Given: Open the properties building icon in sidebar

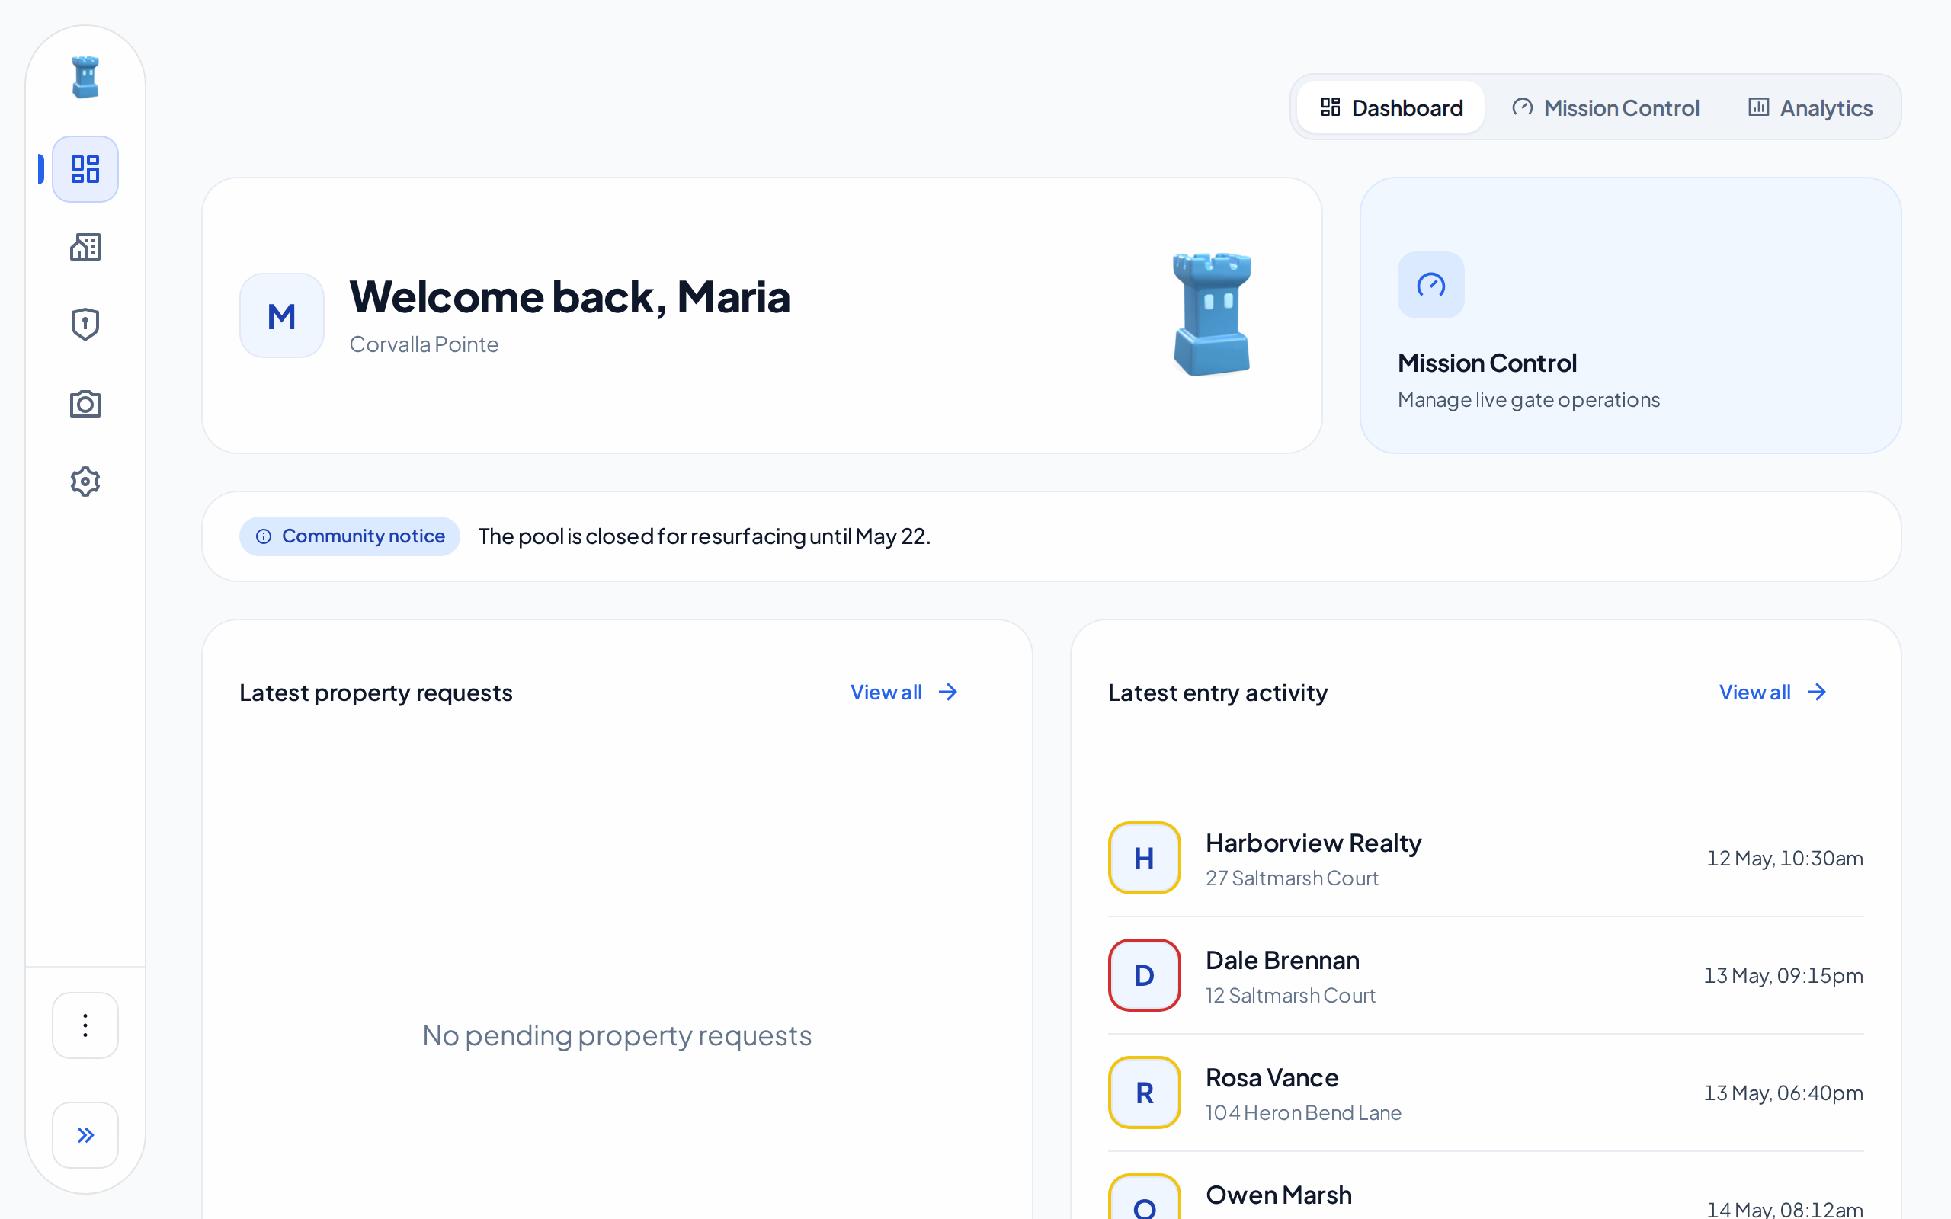Looking at the screenshot, I should coord(85,247).
